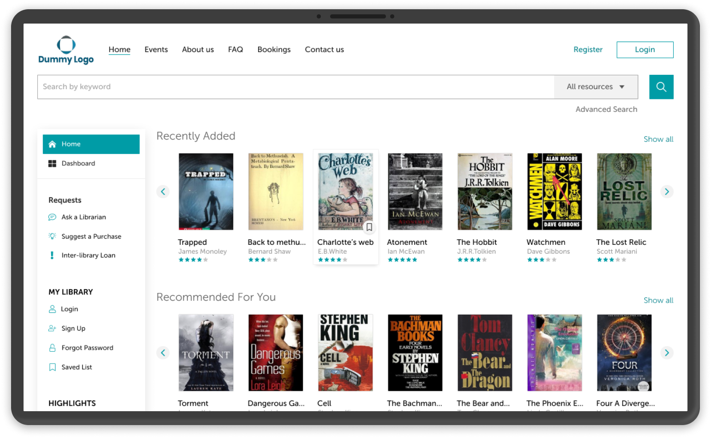Click author name J.R.R.Tolkien

coord(476,251)
